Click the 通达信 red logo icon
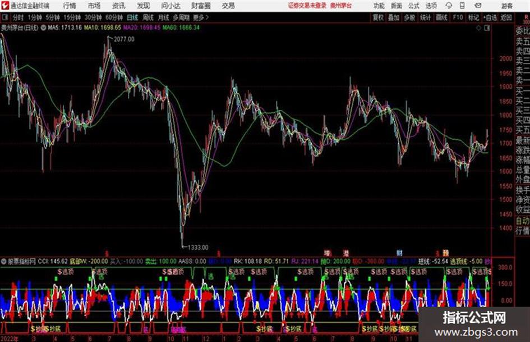This screenshot has height=342, width=530. (x=5, y=6)
